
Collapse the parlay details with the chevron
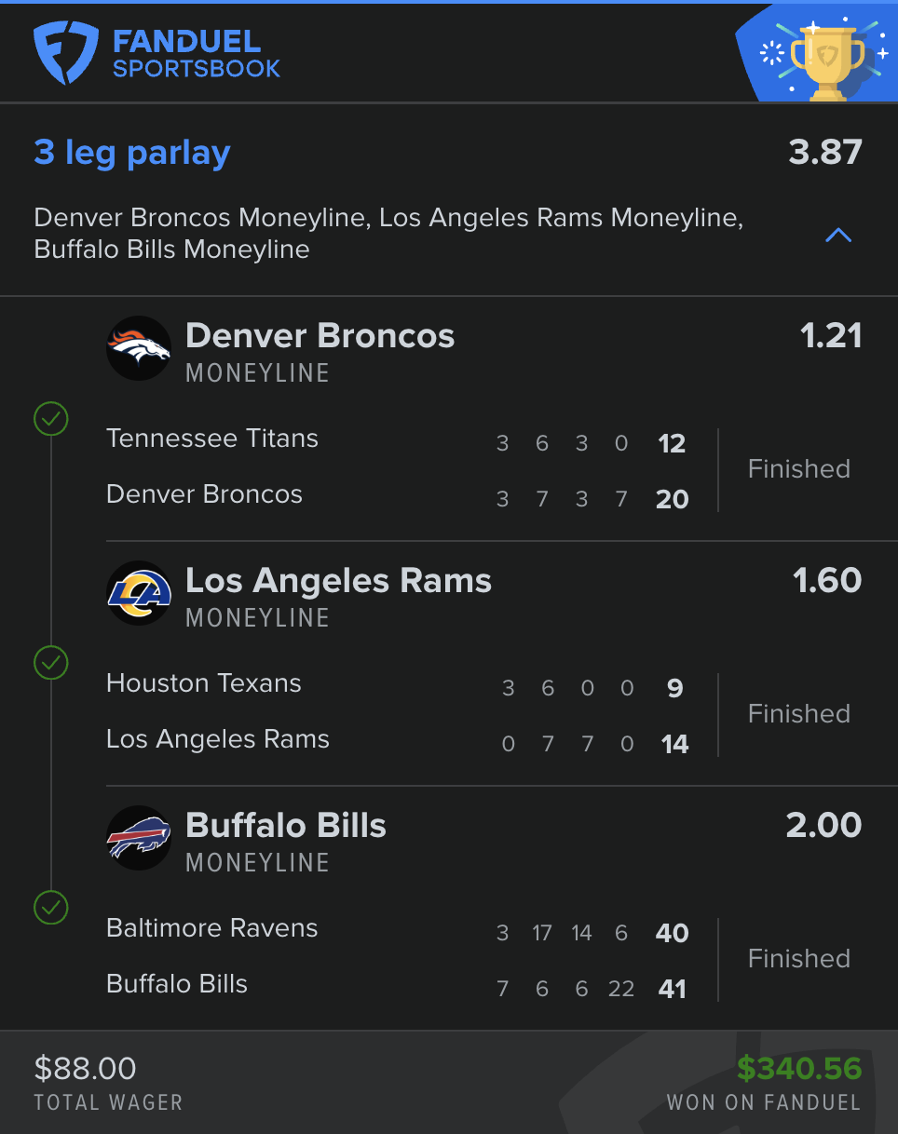click(838, 235)
